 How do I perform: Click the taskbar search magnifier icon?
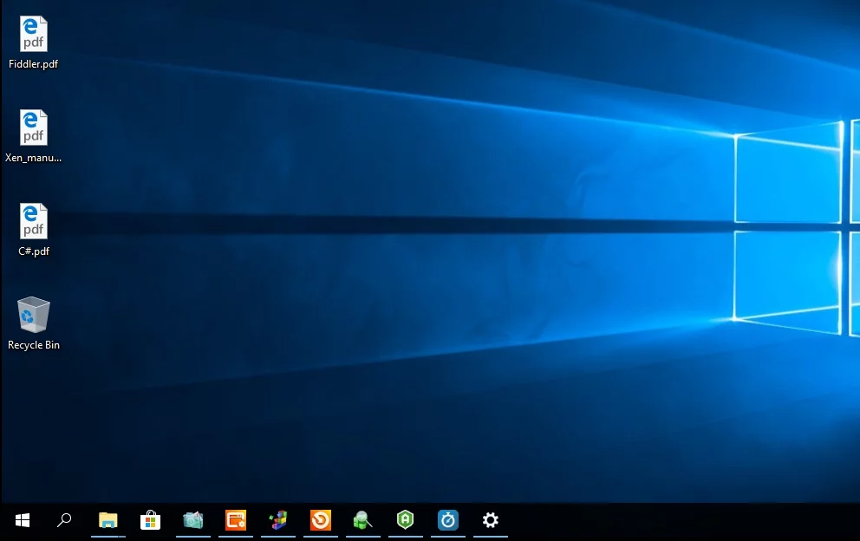(64, 520)
